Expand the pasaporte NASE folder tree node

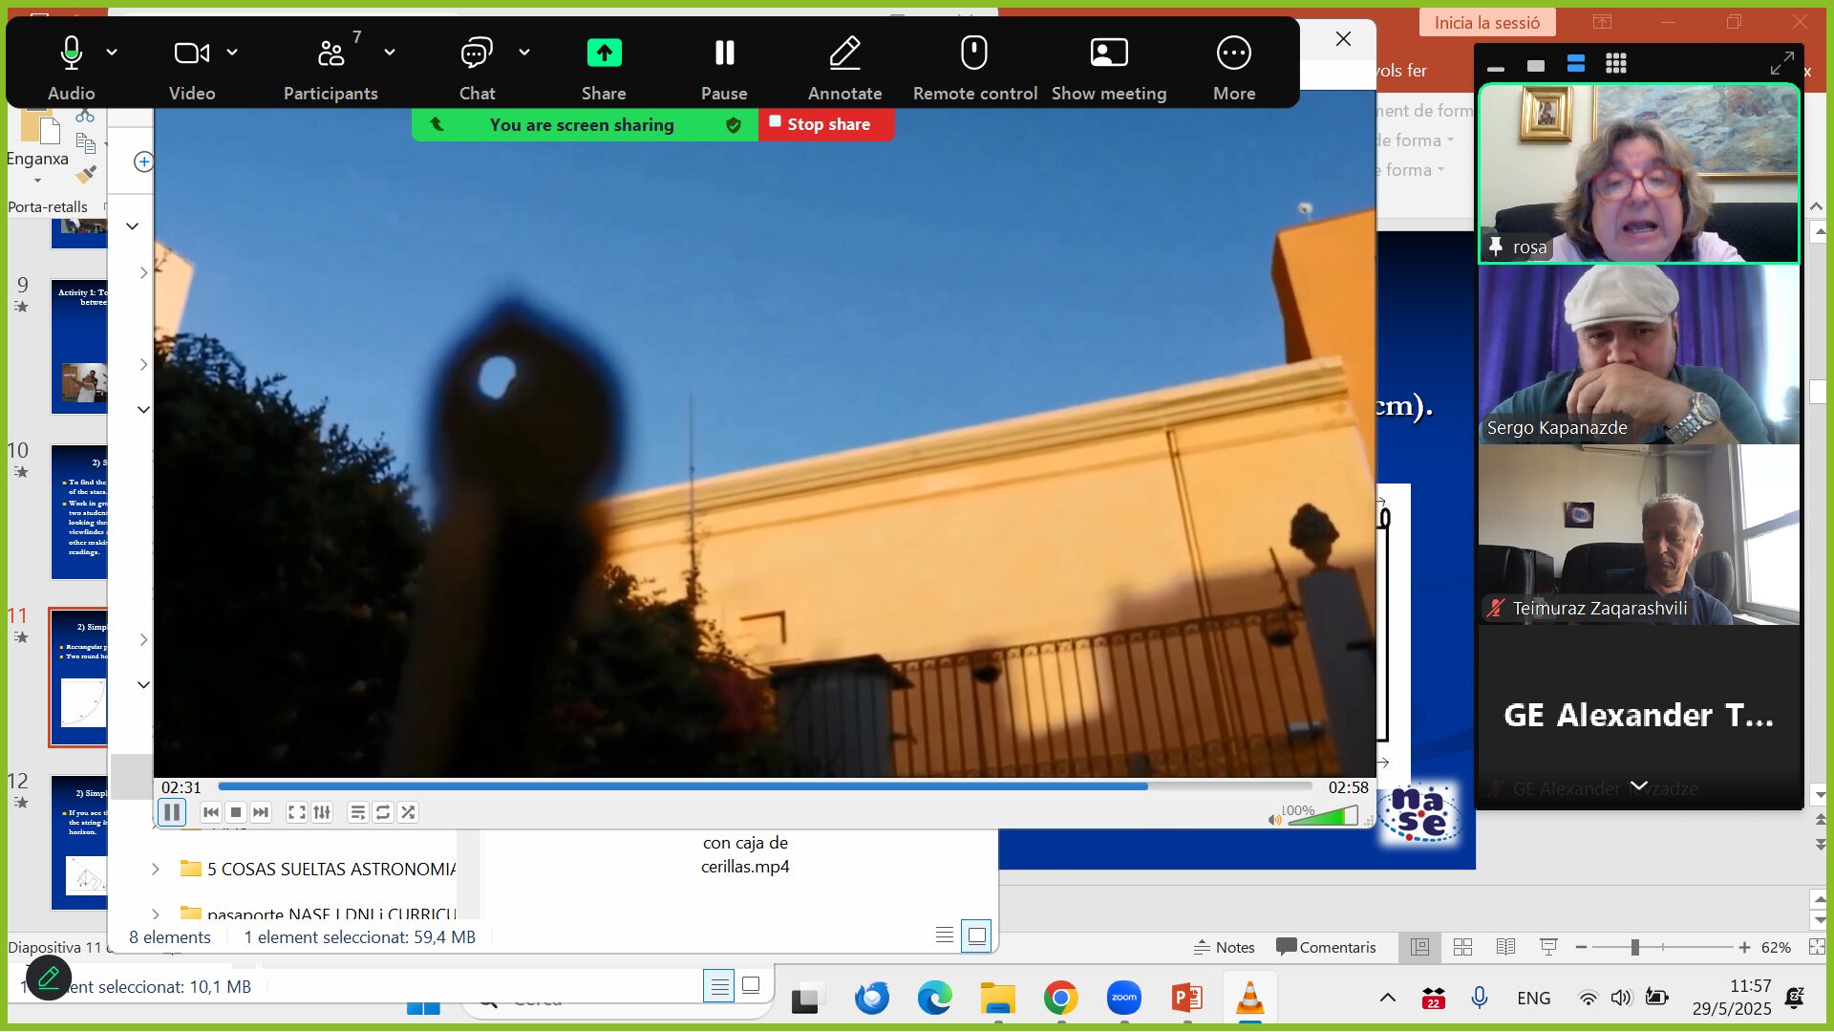(156, 914)
